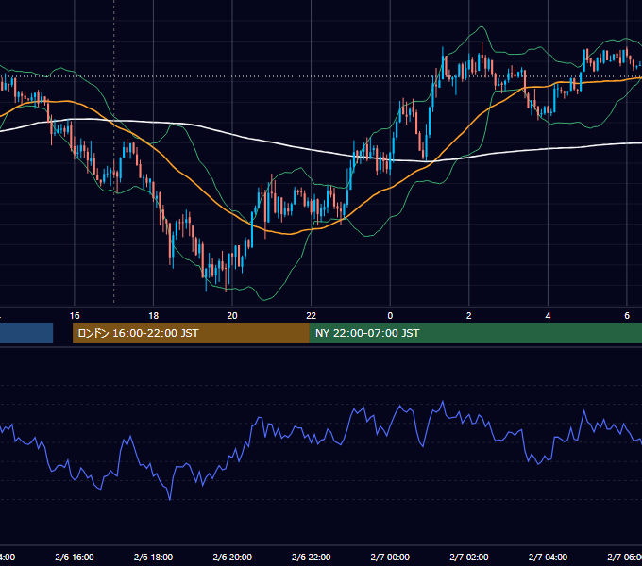Click the 6 hour label on price chart axis

(627, 316)
